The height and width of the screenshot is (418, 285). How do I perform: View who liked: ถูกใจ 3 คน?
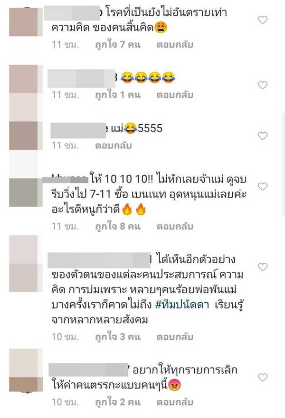(118, 337)
